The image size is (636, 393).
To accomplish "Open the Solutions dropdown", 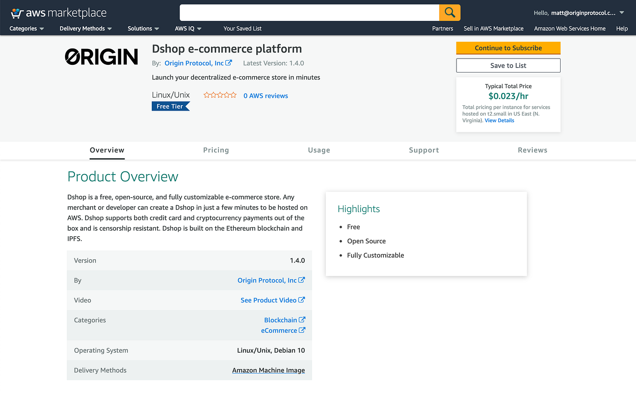I will [x=144, y=29].
